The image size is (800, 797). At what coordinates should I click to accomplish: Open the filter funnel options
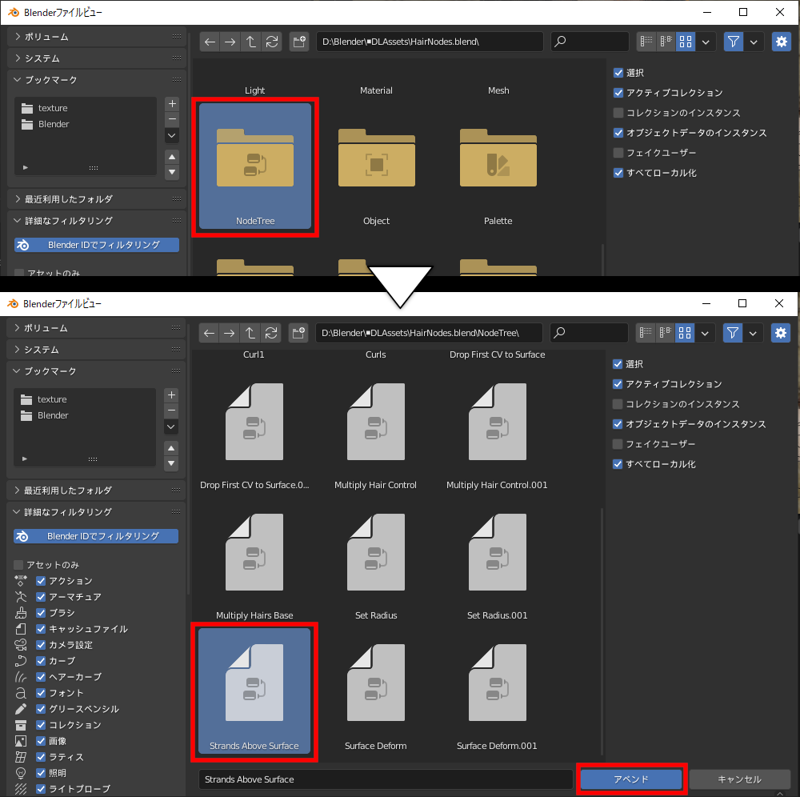pos(734,42)
